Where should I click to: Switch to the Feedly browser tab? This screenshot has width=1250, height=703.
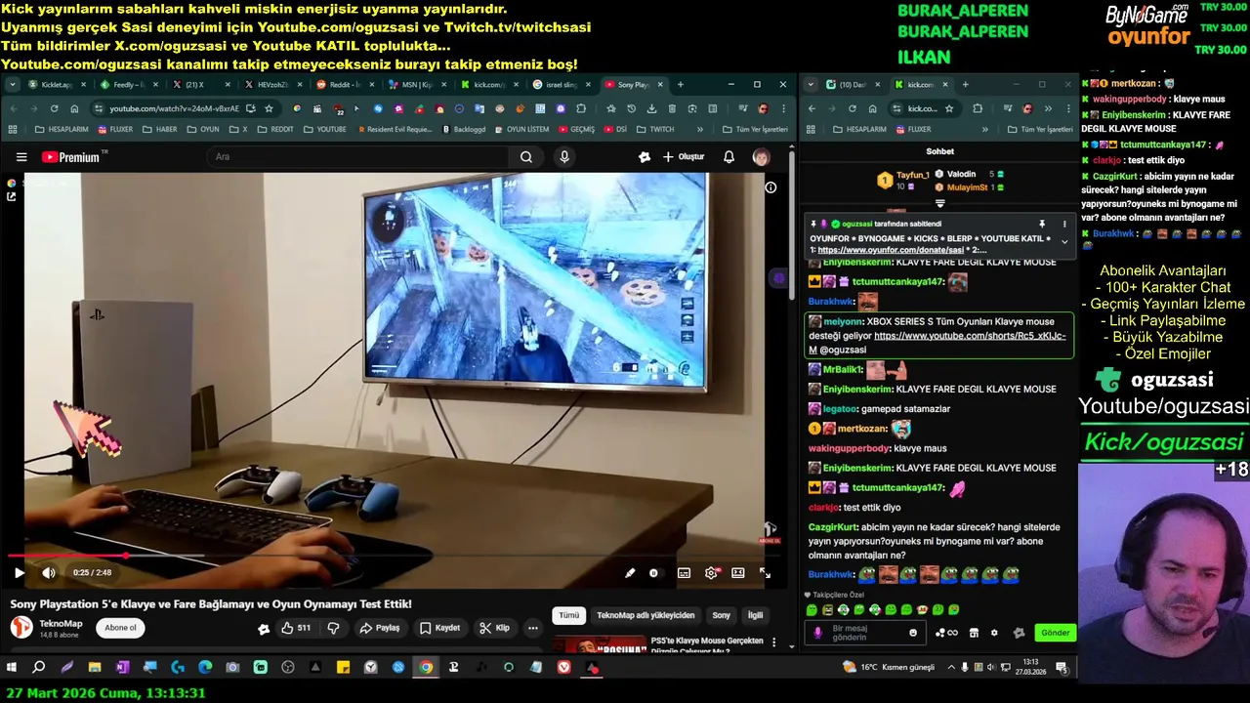pyautogui.click(x=127, y=85)
